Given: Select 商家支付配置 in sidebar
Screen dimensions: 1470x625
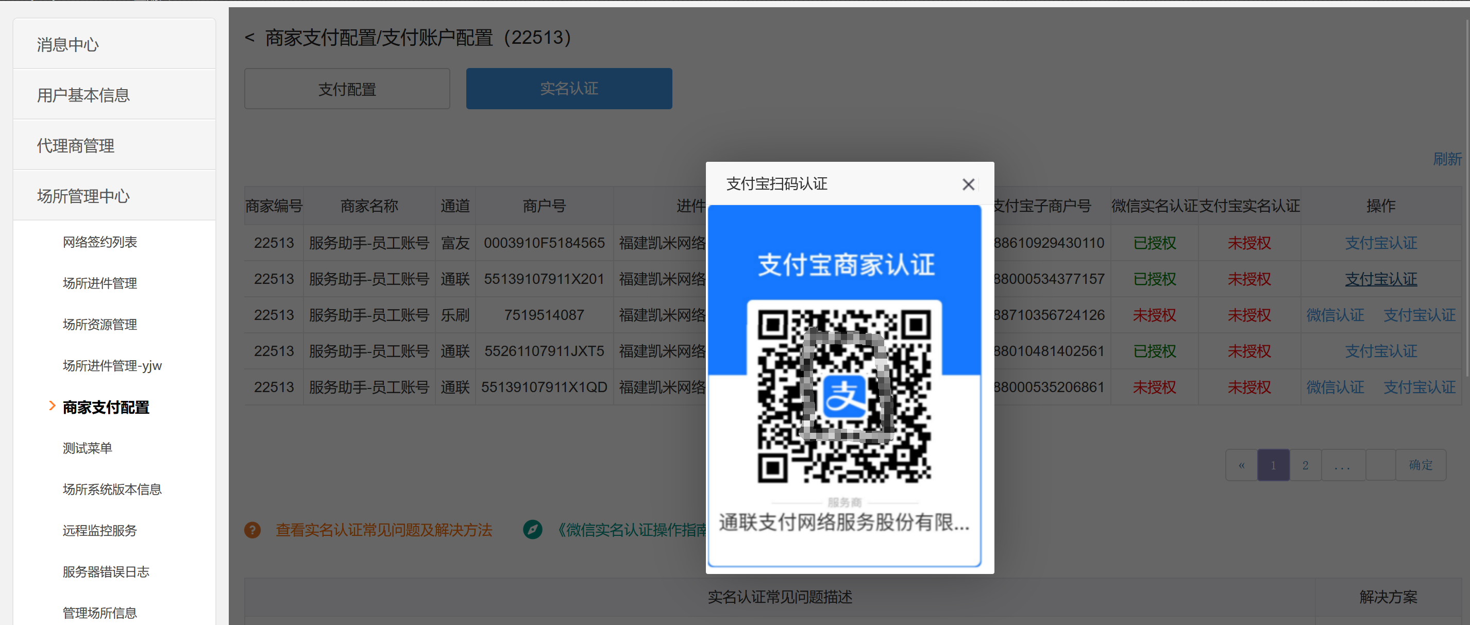Looking at the screenshot, I should pyautogui.click(x=106, y=407).
